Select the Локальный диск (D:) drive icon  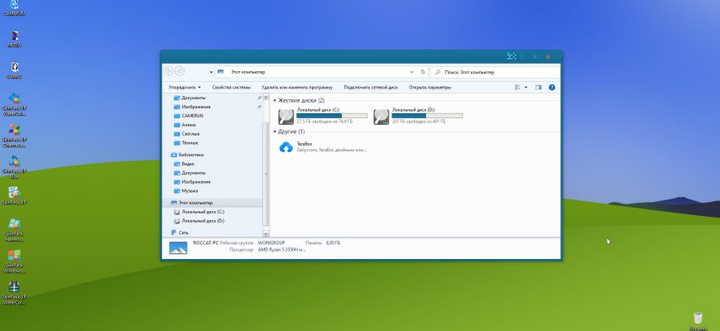tap(382, 117)
